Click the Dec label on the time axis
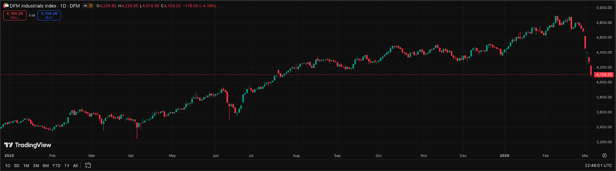 point(463,156)
